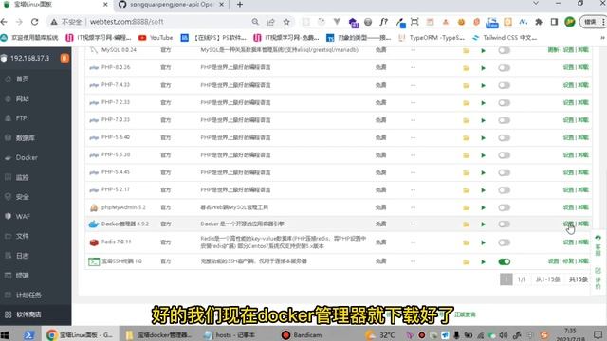Click the phpMyAdmin icon in list
607x341 pixels.
(94, 207)
